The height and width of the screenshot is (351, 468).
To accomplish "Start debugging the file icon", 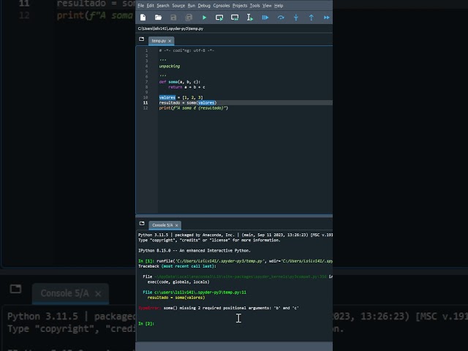I will point(265,18).
